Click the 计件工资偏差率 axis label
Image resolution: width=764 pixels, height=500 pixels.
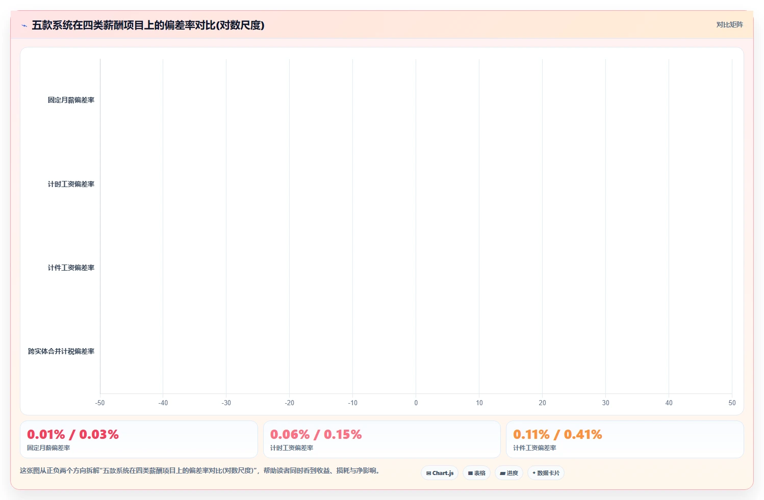(x=71, y=268)
